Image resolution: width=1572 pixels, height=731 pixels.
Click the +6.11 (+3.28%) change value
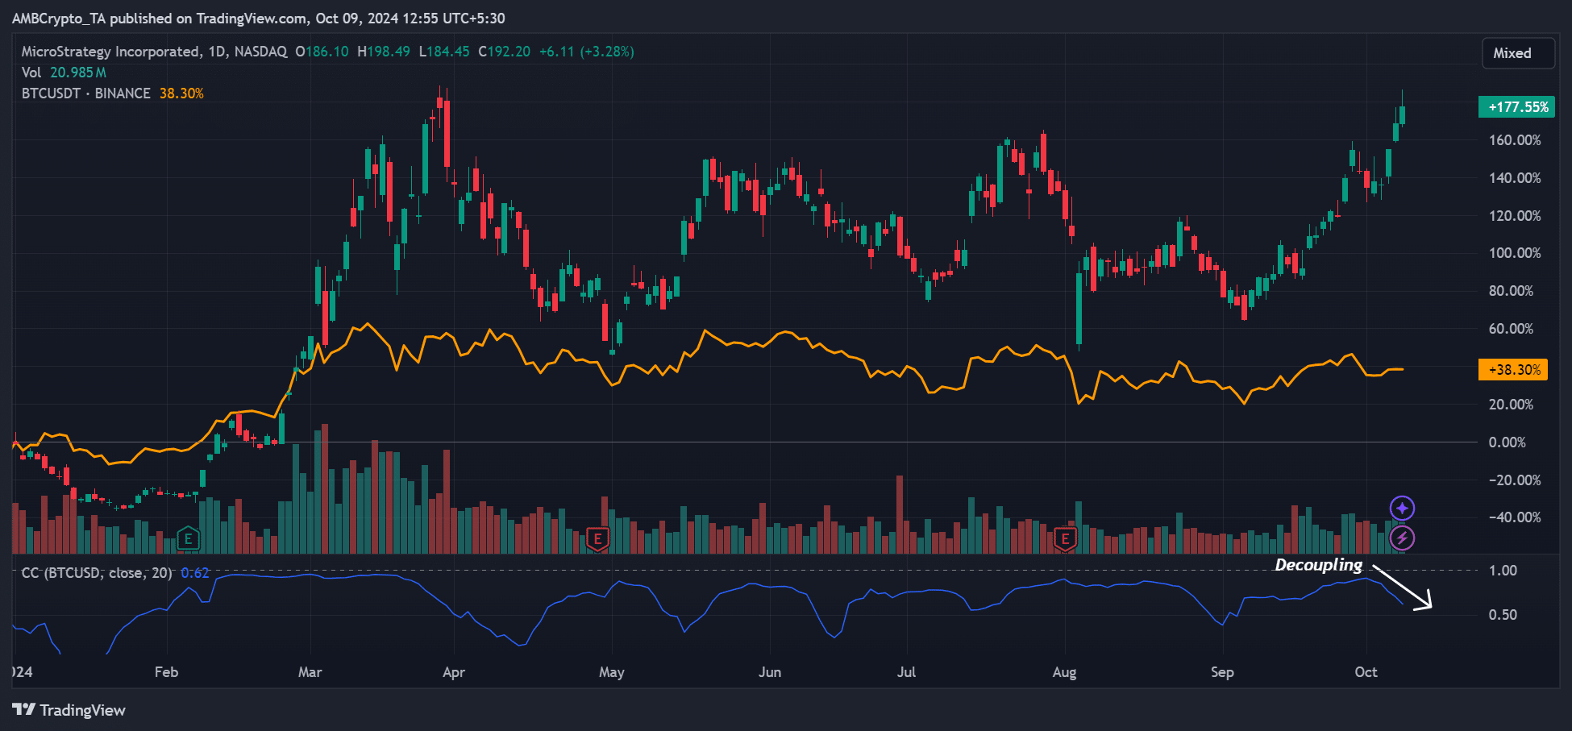tap(586, 52)
